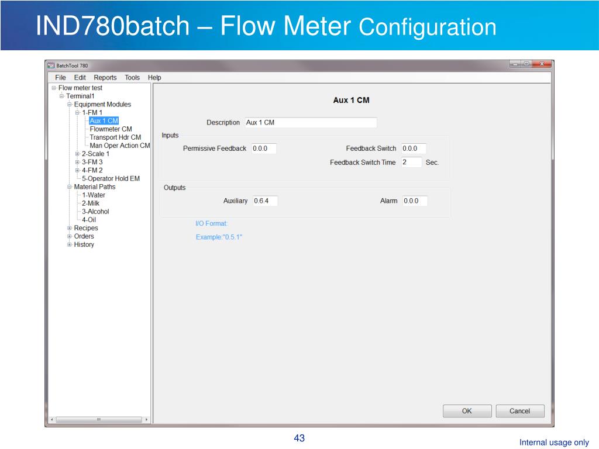Click the Permissive Feedback input field
Screen dimensions: 599x449
[x=264, y=148]
